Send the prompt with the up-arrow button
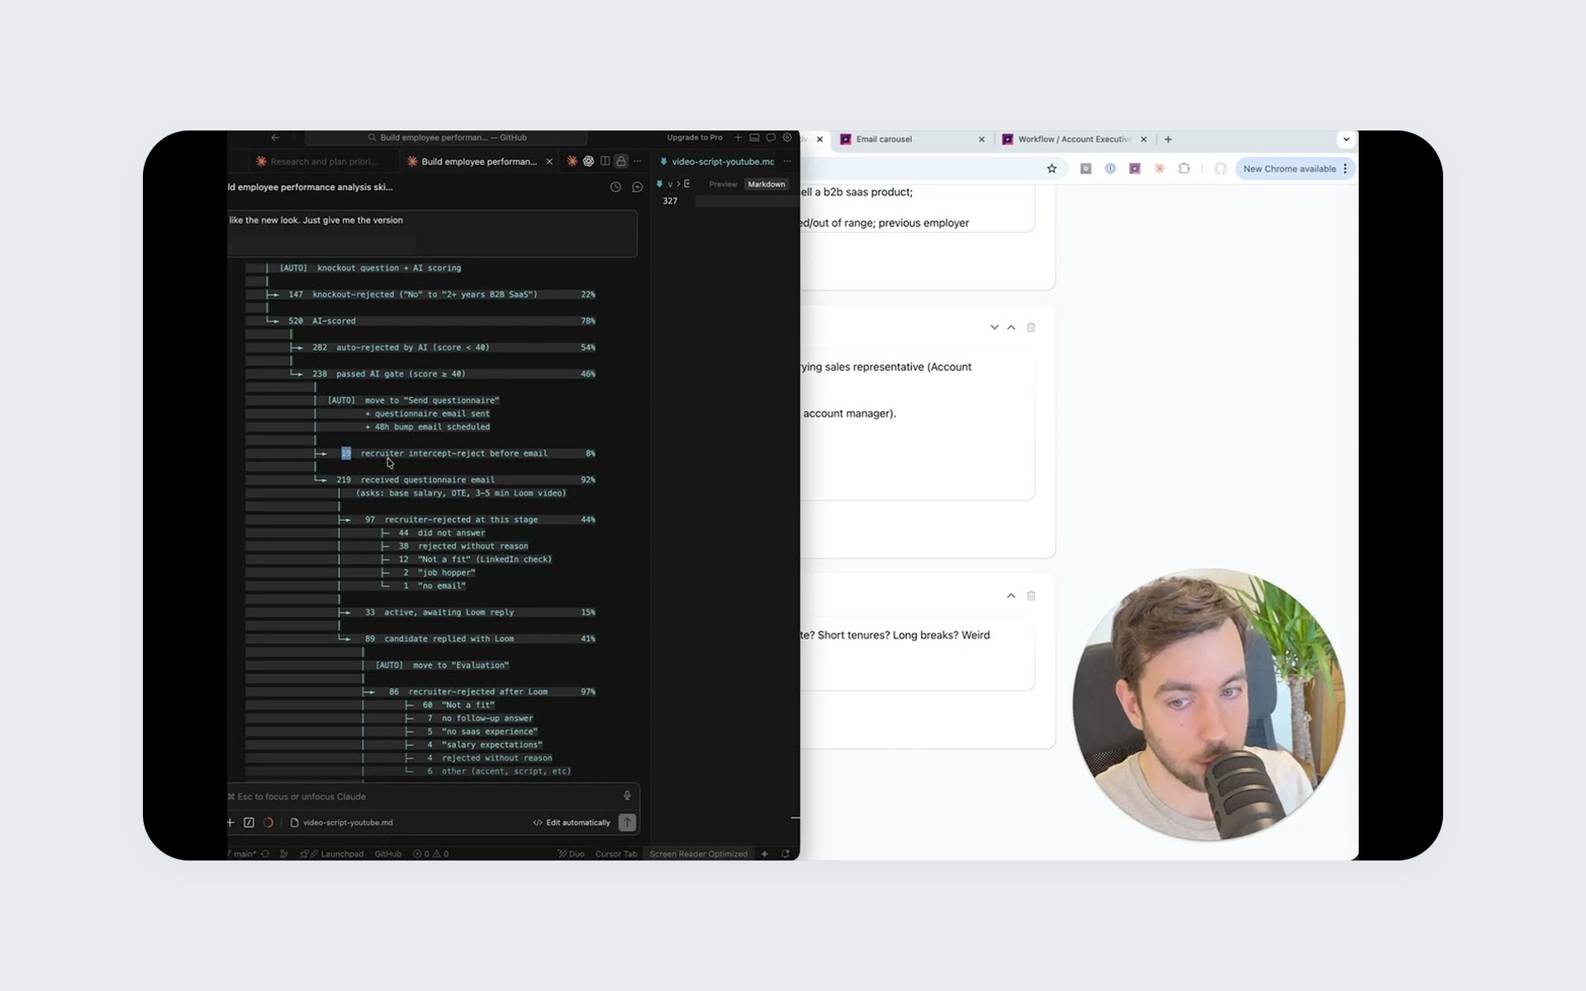The image size is (1586, 991). tap(627, 823)
